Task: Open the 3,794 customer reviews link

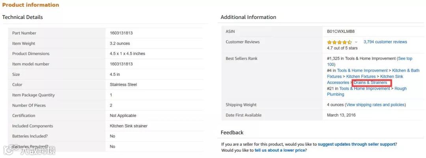Action: [x=385, y=42]
